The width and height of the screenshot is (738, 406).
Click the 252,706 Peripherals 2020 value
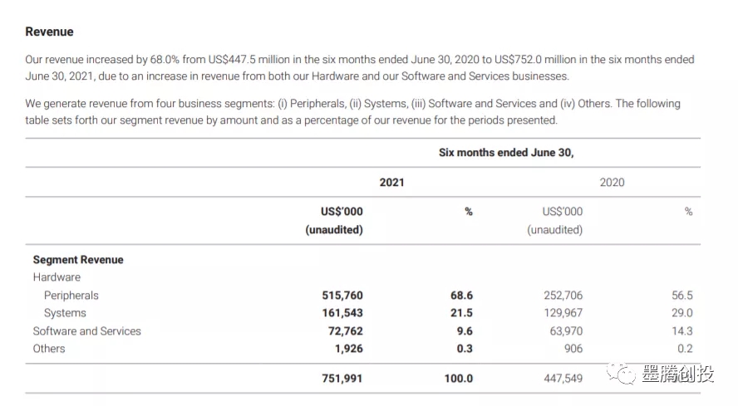563,296
